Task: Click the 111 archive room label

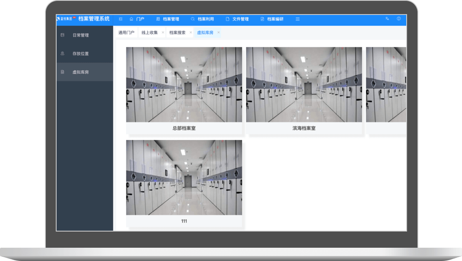Action: (184, 221)
